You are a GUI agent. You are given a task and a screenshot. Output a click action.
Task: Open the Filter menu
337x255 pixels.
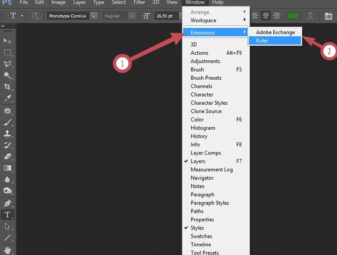point(139,2)
